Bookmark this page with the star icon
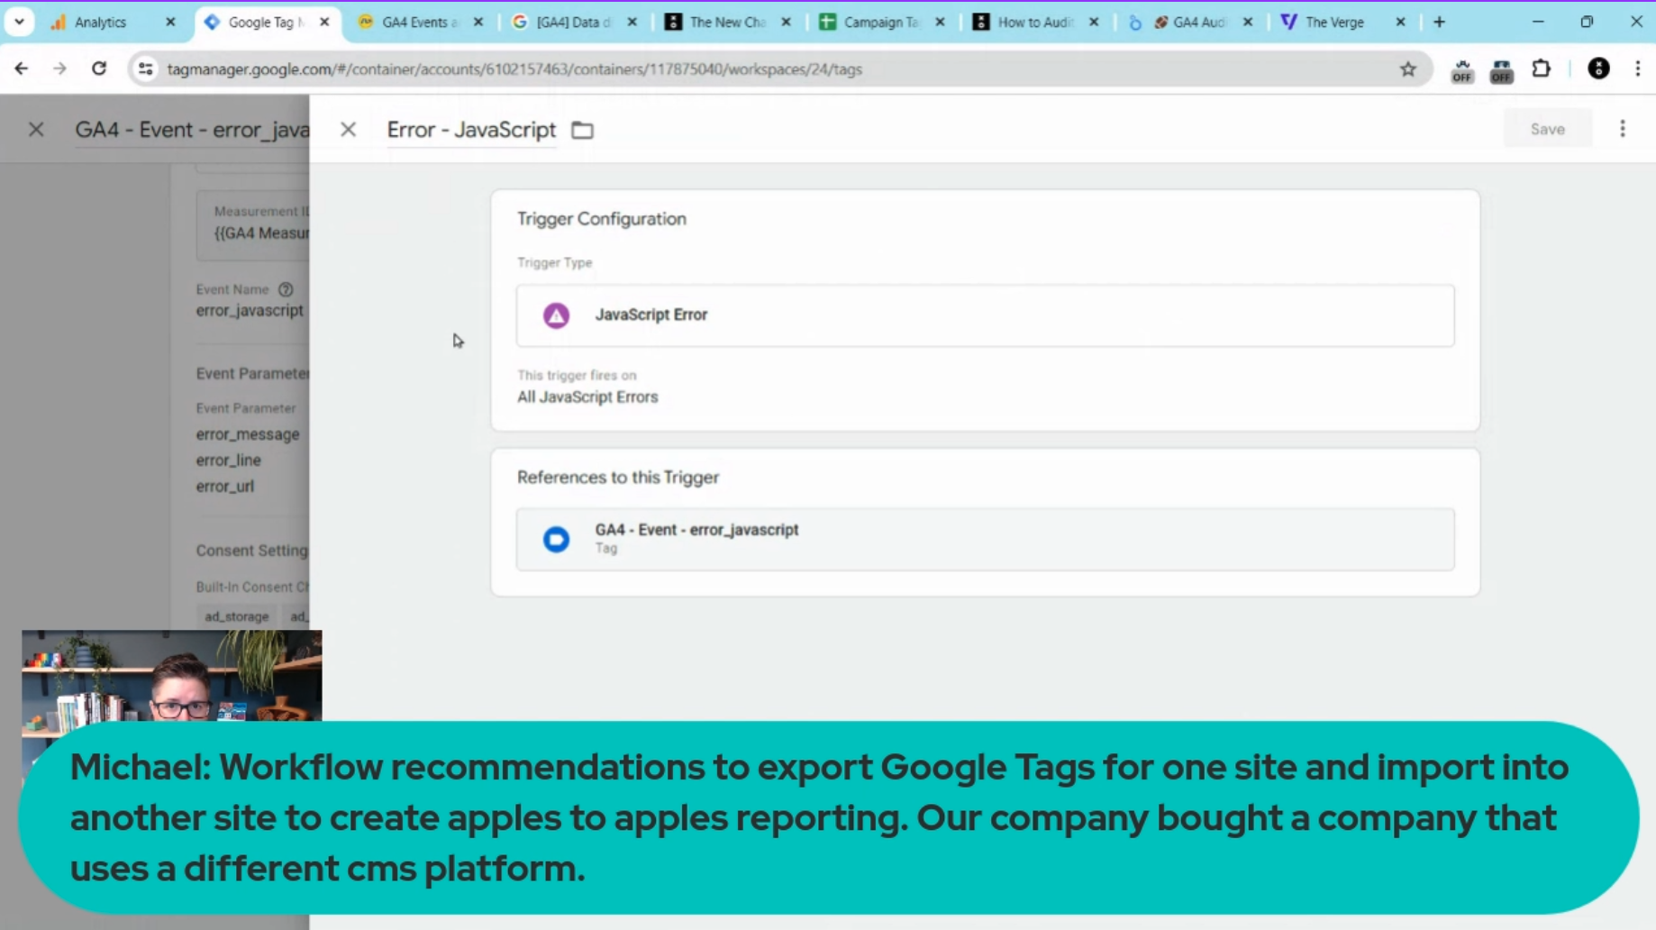Screen dimensions: 1656x930 [x=1408, y=68]
